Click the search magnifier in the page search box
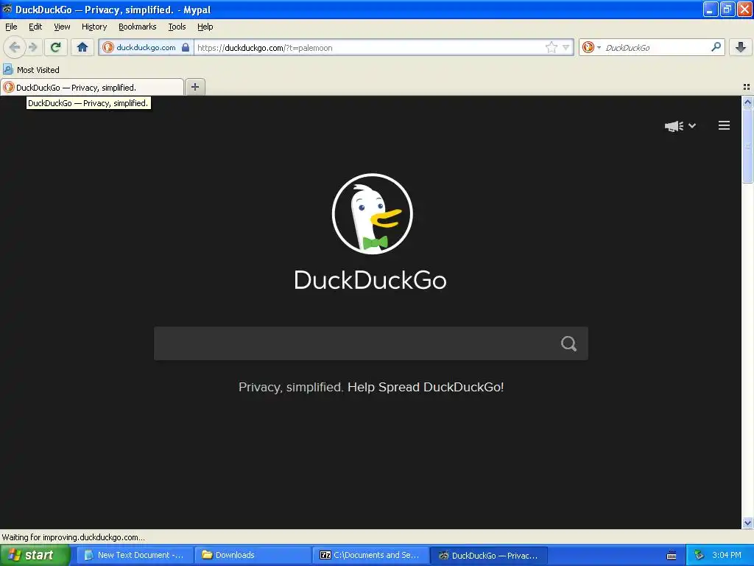754x566 pixels. (568, 343)
